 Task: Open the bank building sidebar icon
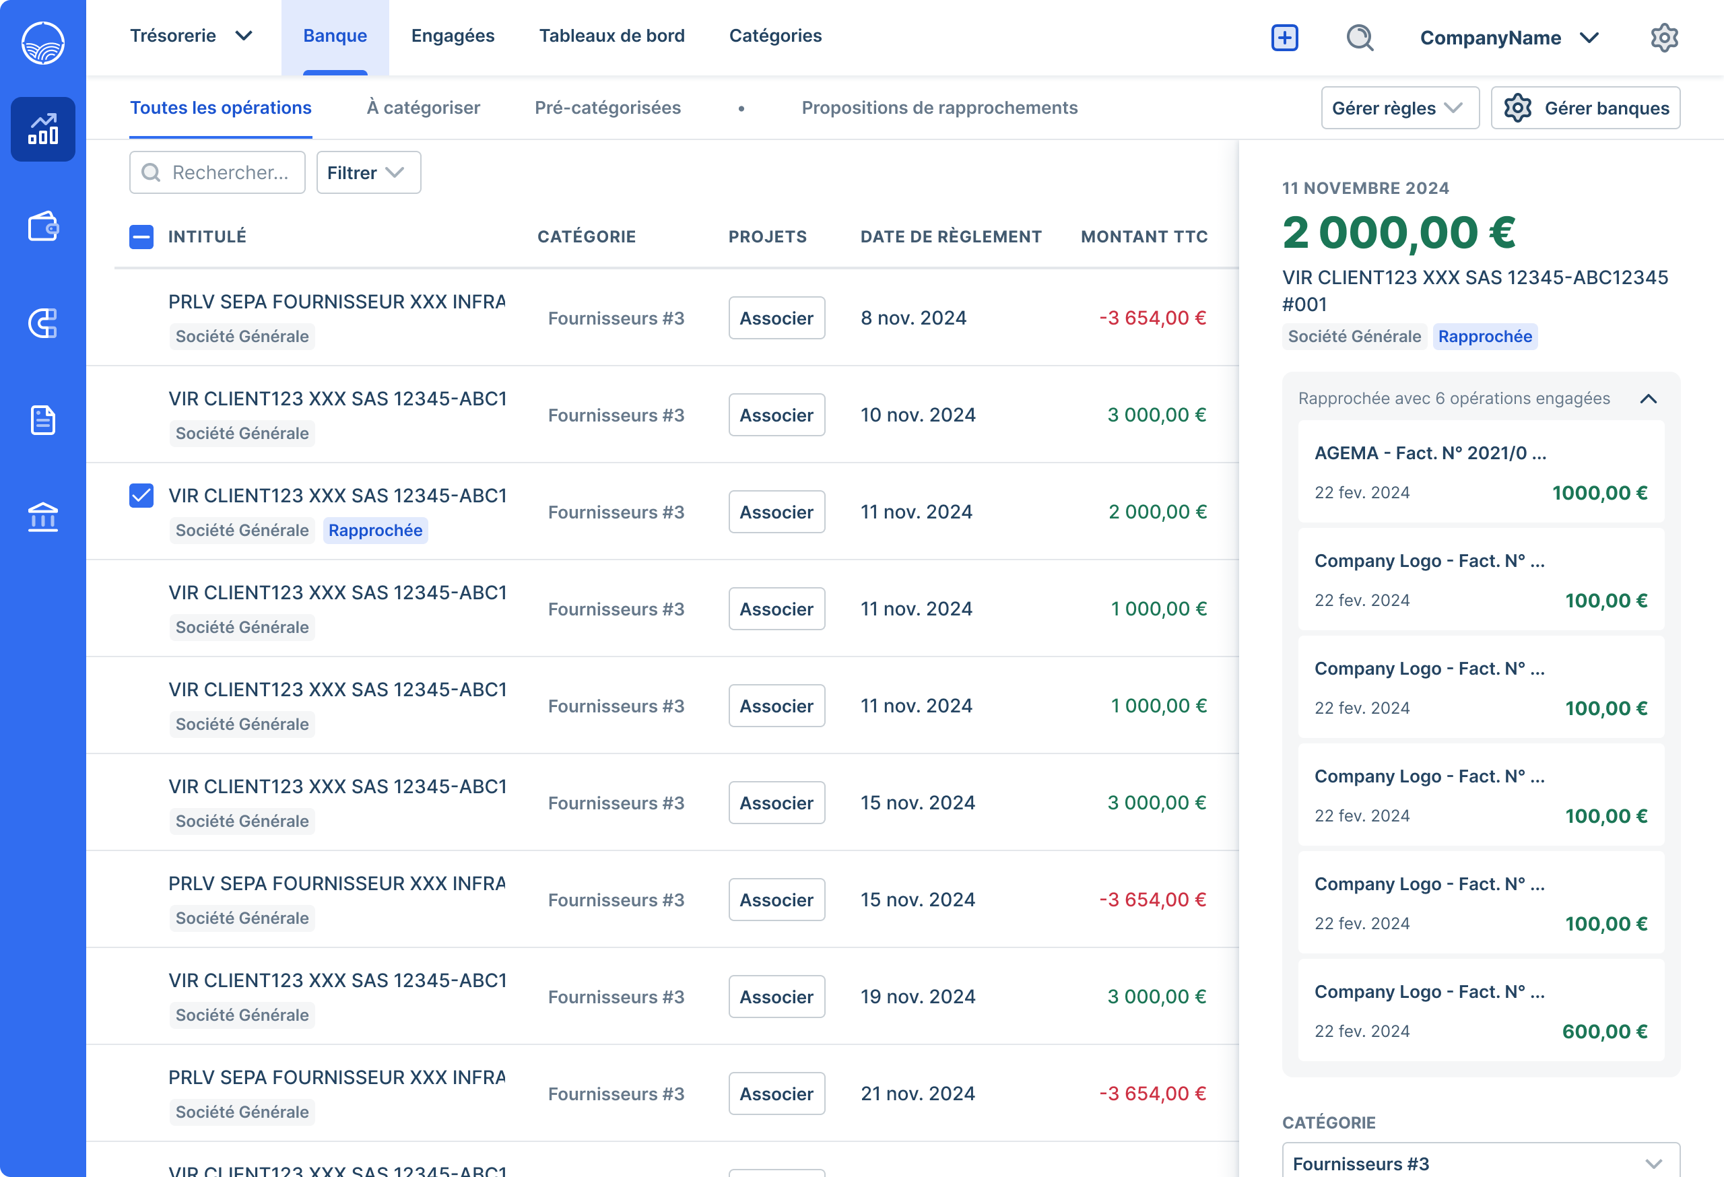pos(43,517)
